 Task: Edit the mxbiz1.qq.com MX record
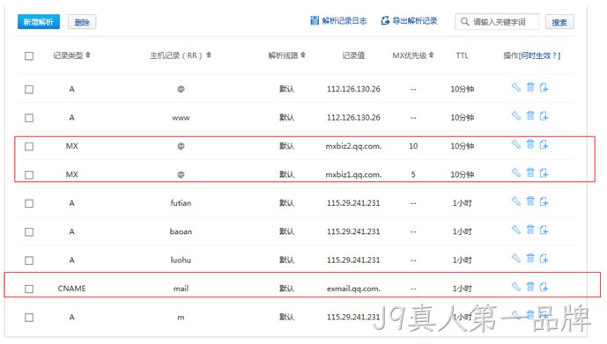[516, 172]
